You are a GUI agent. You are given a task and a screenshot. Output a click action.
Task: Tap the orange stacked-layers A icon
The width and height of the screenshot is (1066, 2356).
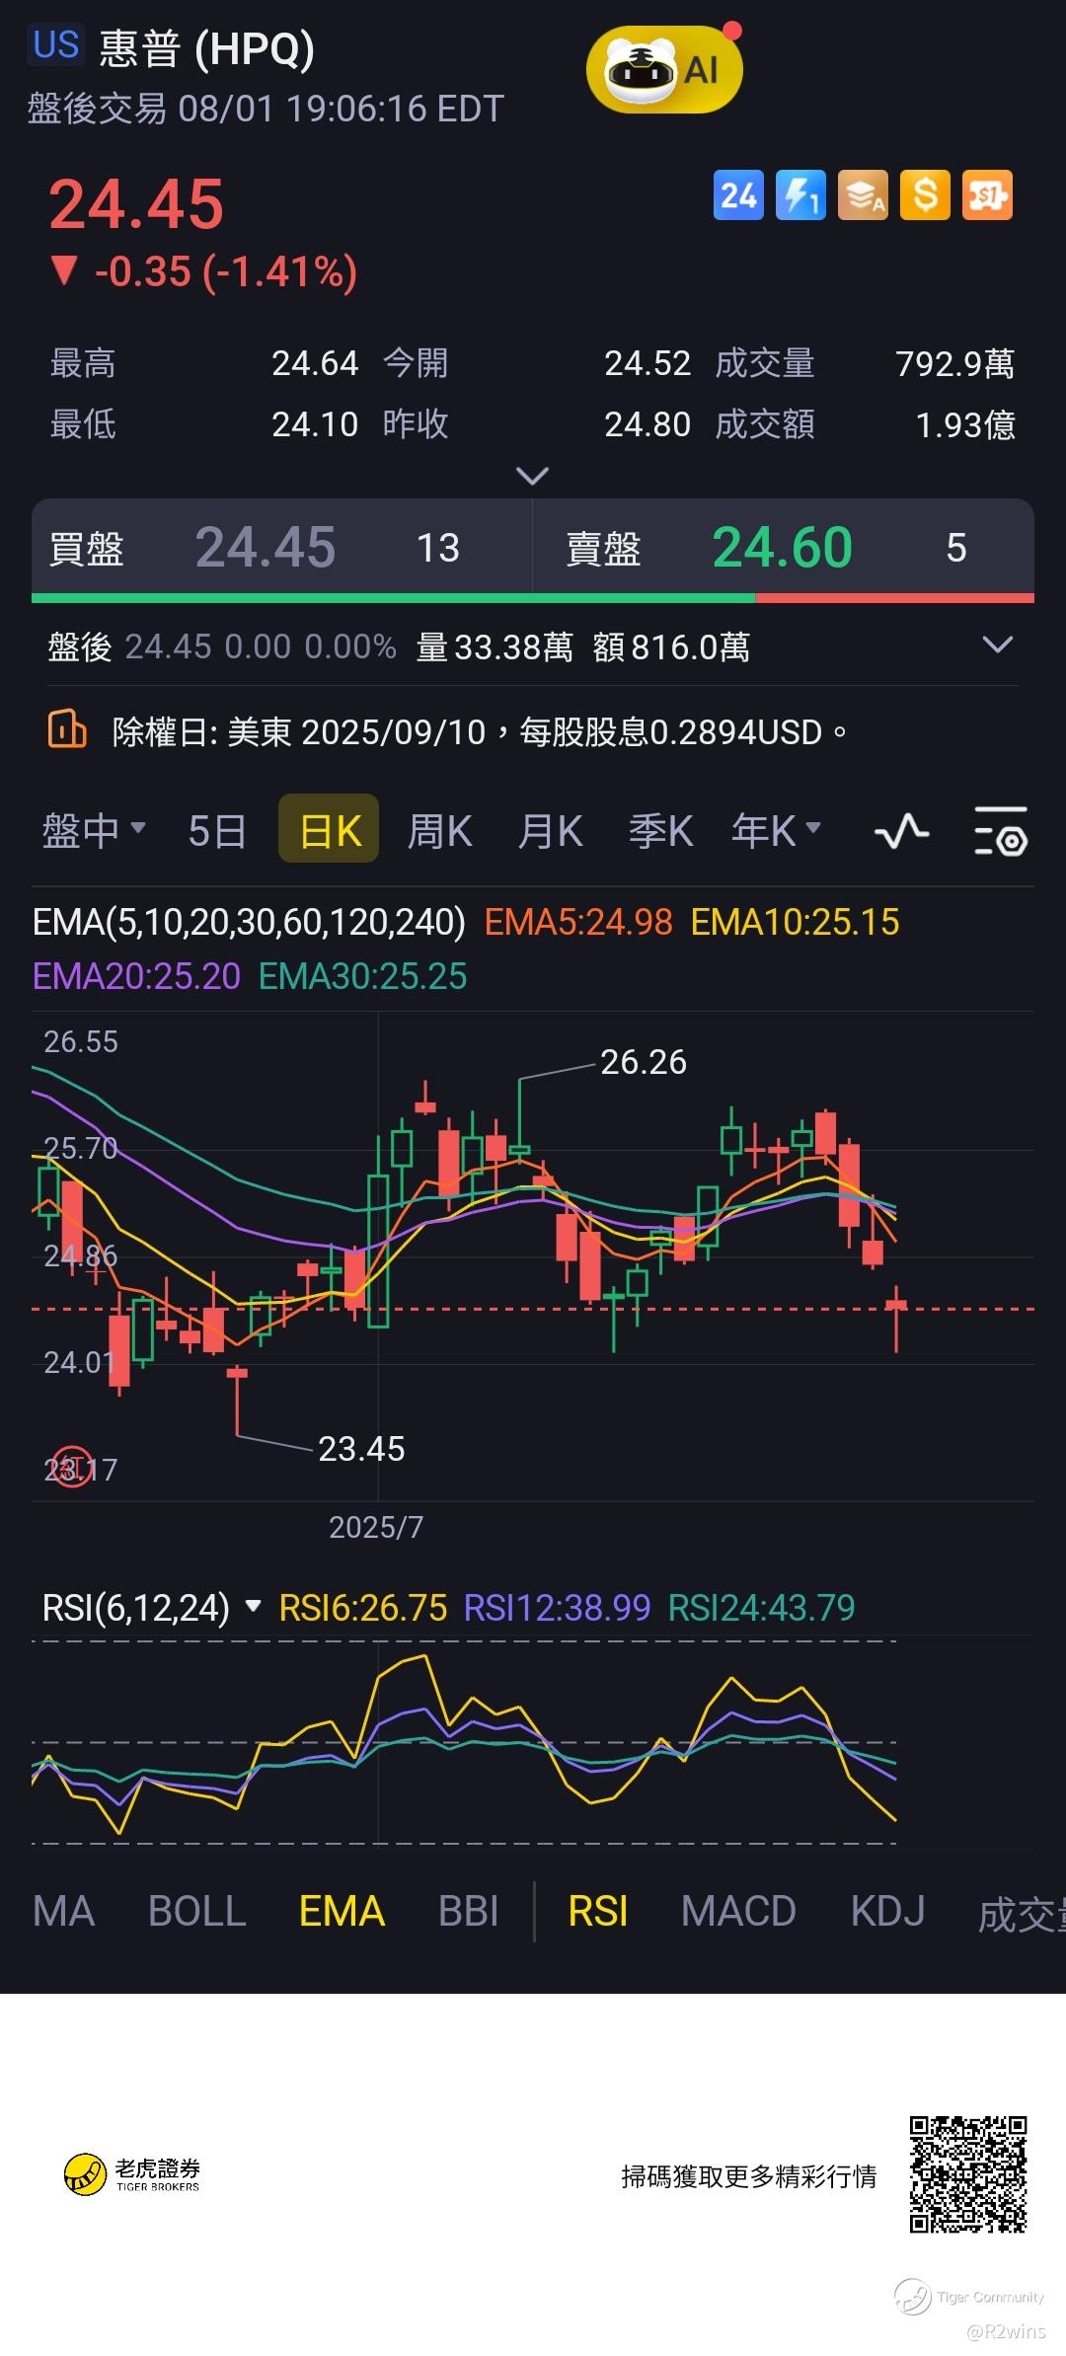(x=863, y=195)
